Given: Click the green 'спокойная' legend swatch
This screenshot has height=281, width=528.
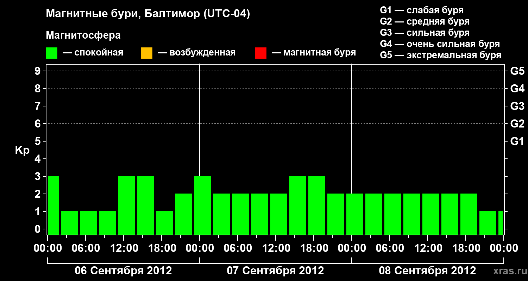Looking at the screenshot, I should pos(52,53).
